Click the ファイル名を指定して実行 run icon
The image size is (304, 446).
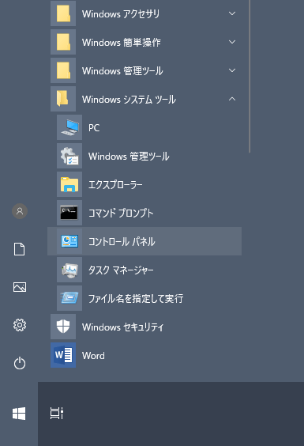(69, 298)
